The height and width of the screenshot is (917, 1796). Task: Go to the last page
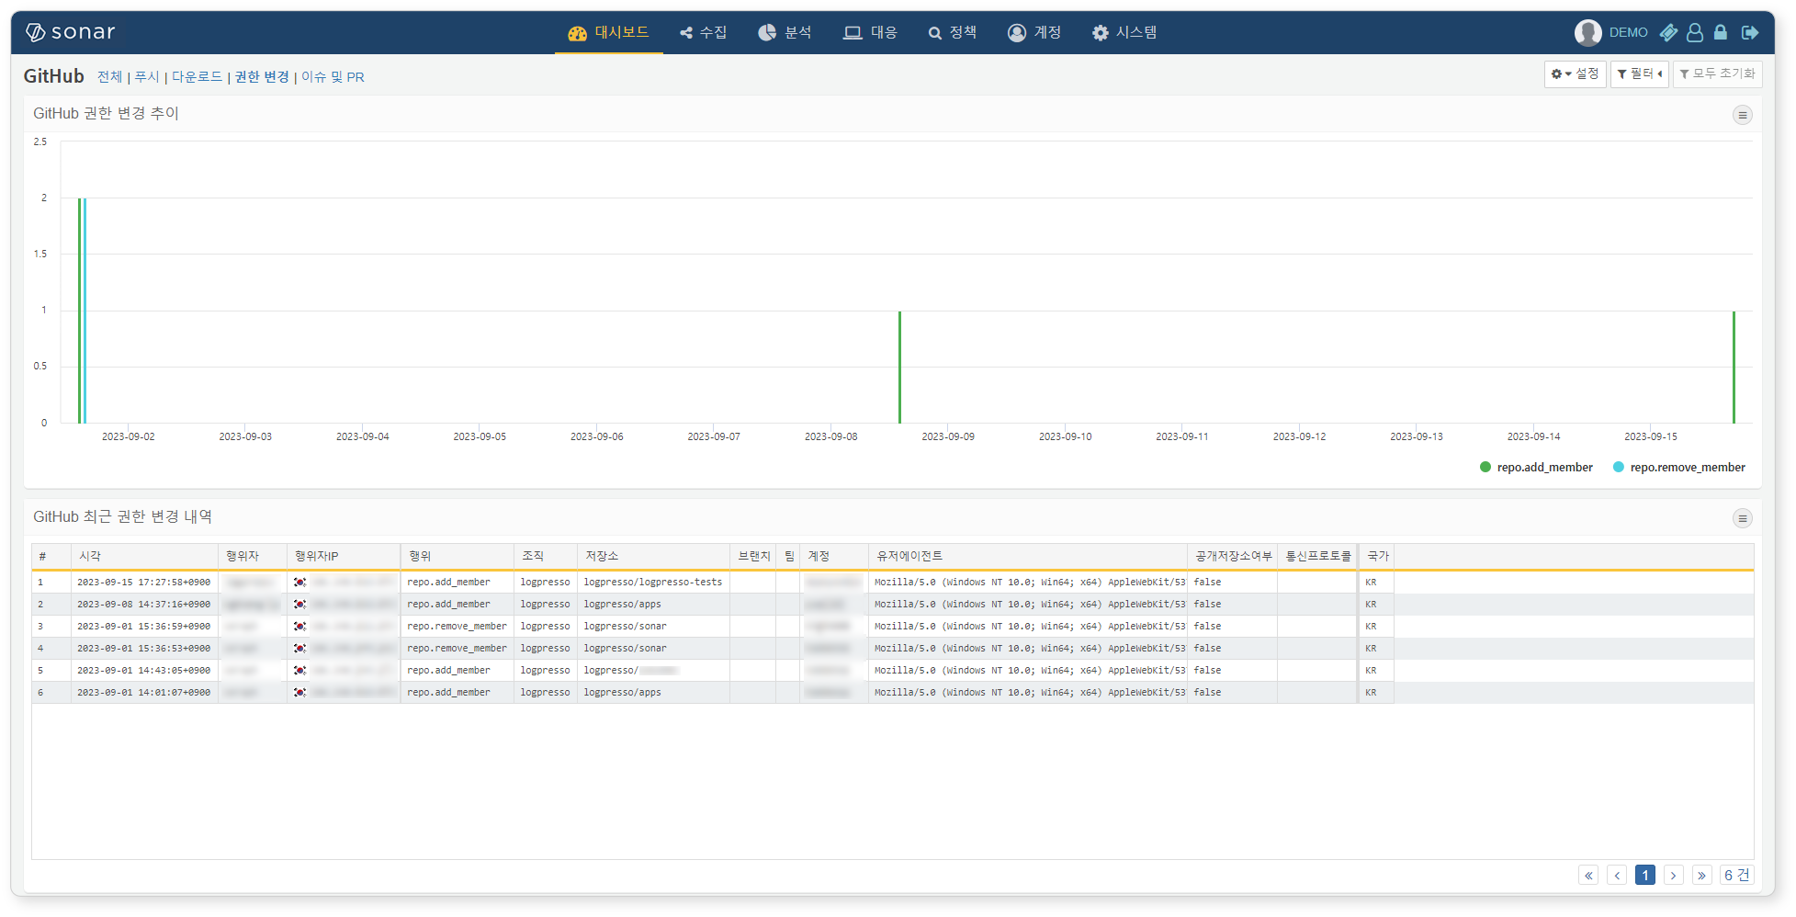pyautogui.click(x=1702, y=875)
